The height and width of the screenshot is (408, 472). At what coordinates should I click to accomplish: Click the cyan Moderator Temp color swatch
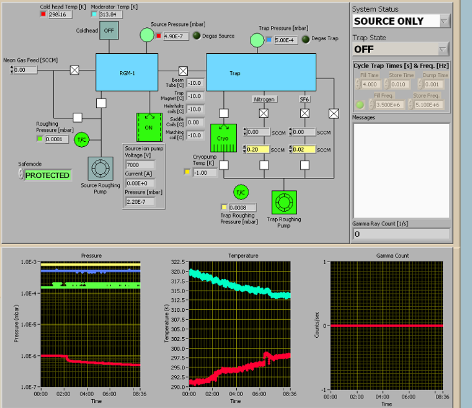coord(94,14)
